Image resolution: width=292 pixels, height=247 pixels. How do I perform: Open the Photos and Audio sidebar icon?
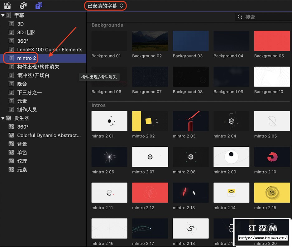coord(23,6)
